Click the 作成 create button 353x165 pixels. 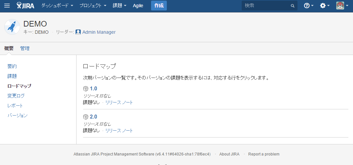[159, 6]
